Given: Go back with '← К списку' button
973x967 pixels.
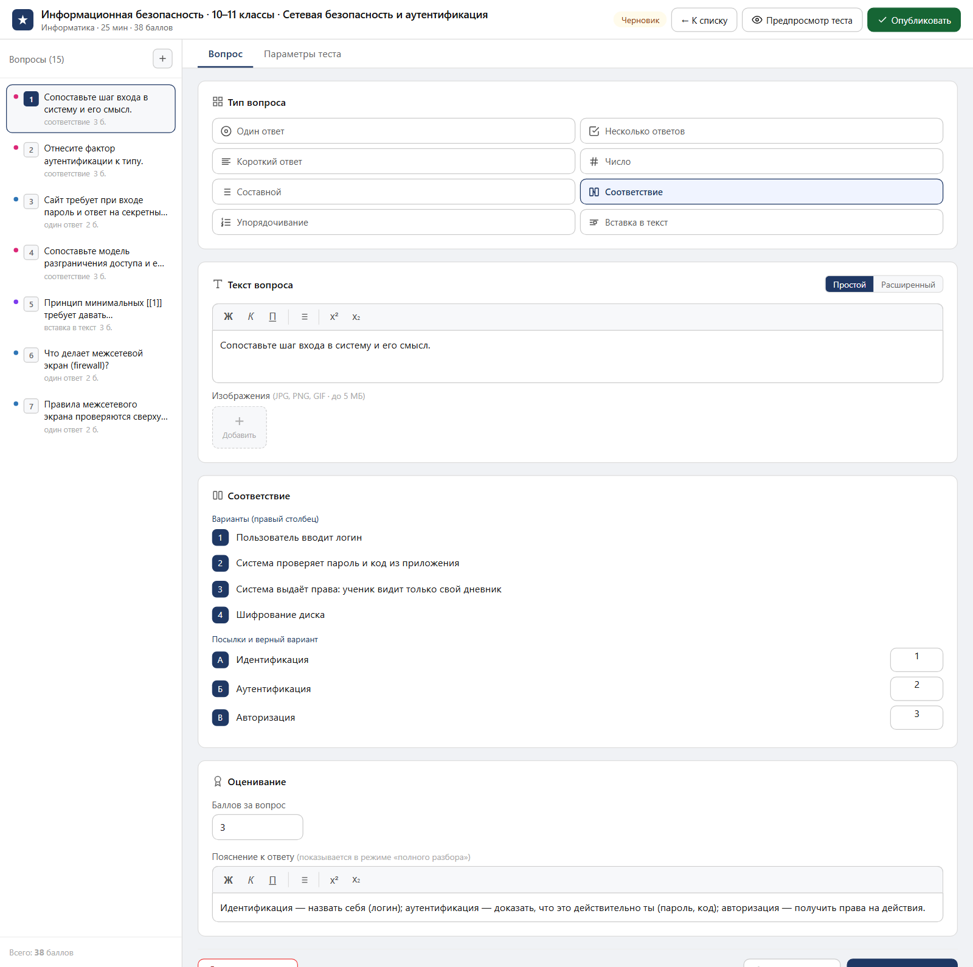Looking at the screenshot, I should [x=704, y=20].
